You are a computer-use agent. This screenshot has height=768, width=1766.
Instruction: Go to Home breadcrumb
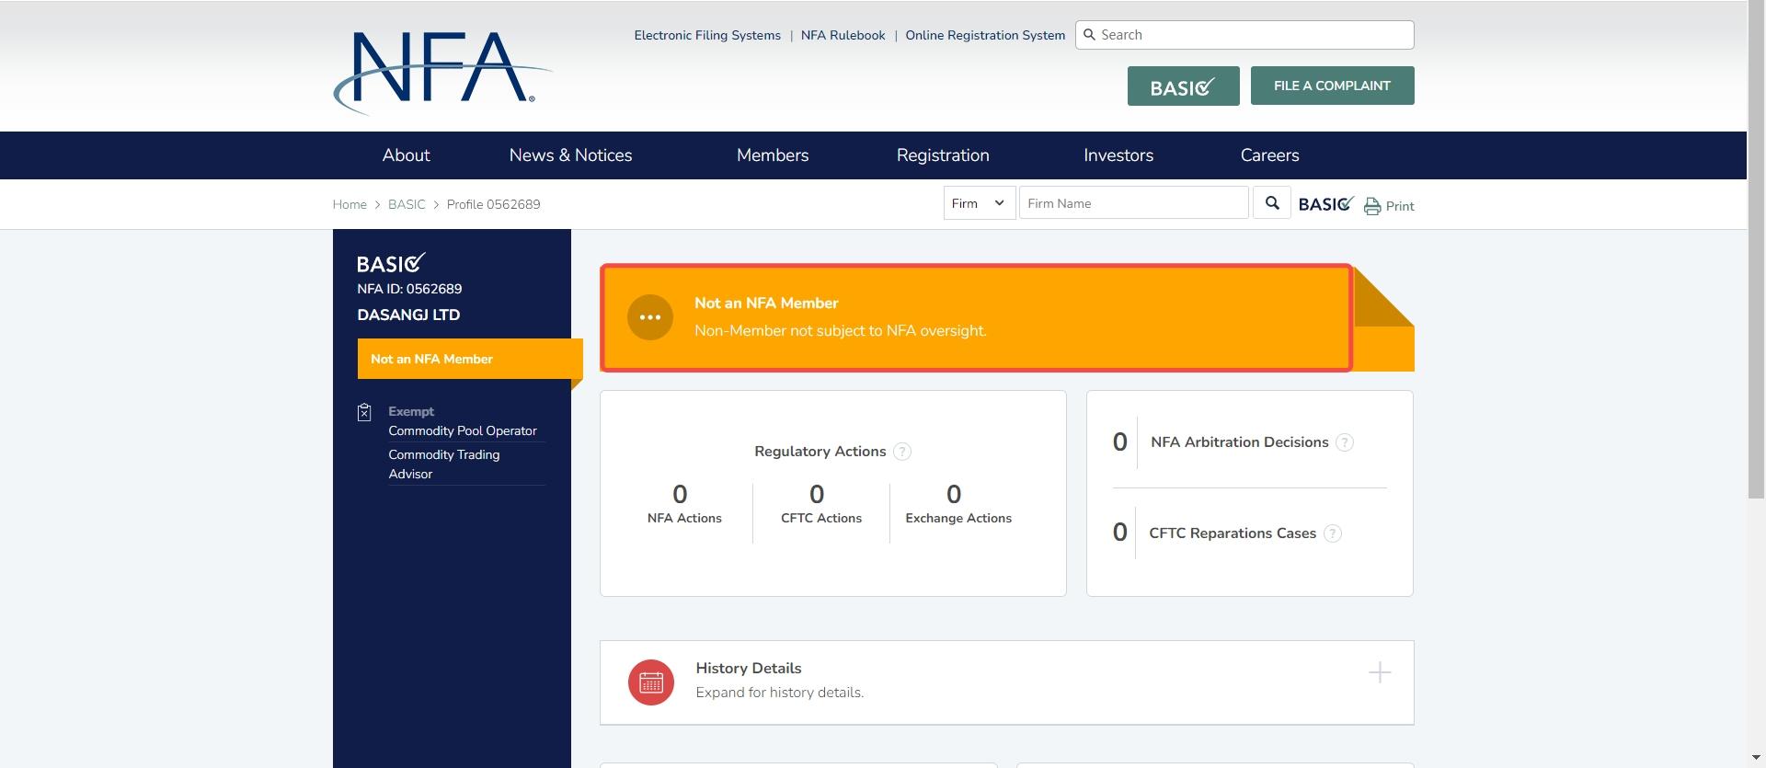(350, 204)
